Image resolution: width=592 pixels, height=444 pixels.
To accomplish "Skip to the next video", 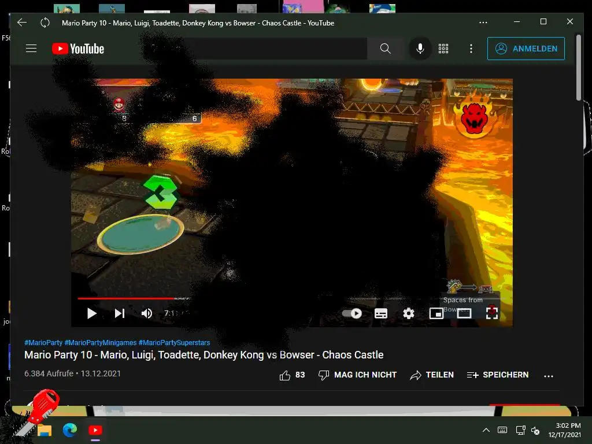I will (119, 313).
